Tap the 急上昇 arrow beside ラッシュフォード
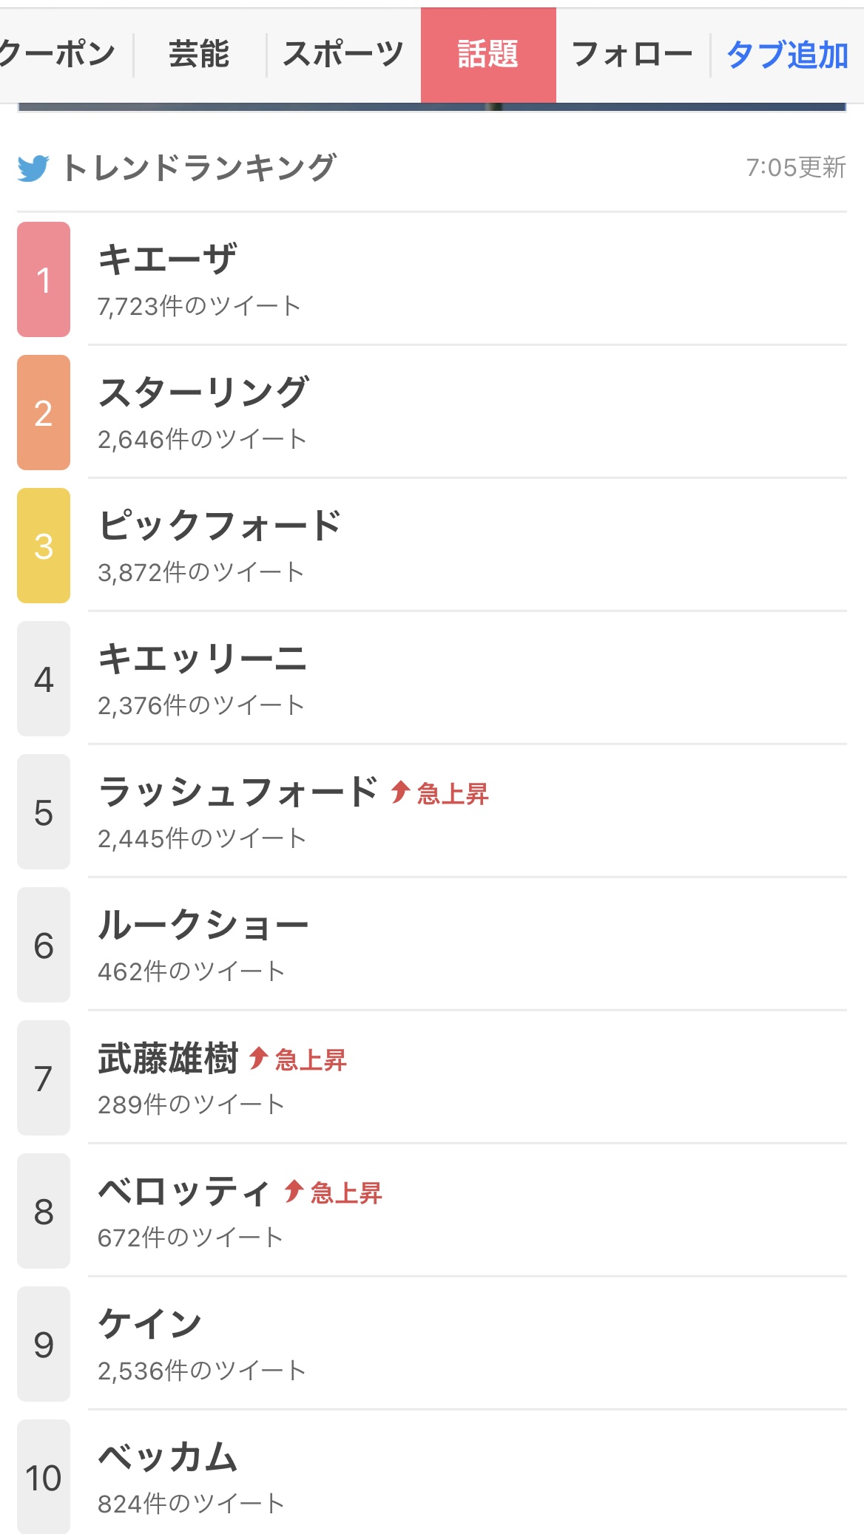The image size is (864, 1534). coord(401,792)
